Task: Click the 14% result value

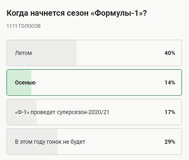Action: (170, 83)
